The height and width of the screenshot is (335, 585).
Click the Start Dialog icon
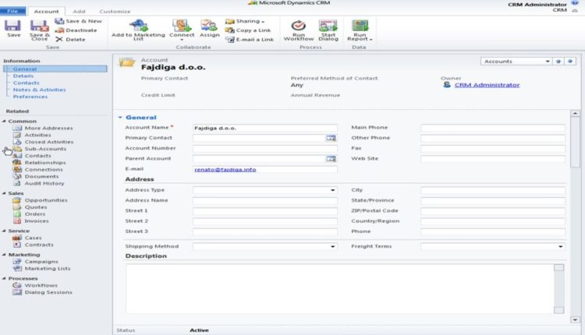tap(328, 27)
